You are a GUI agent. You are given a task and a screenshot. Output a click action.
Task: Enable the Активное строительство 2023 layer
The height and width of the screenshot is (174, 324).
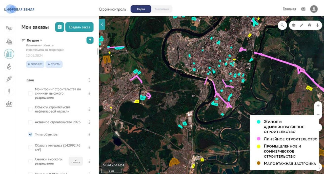[x=30, y=122]
